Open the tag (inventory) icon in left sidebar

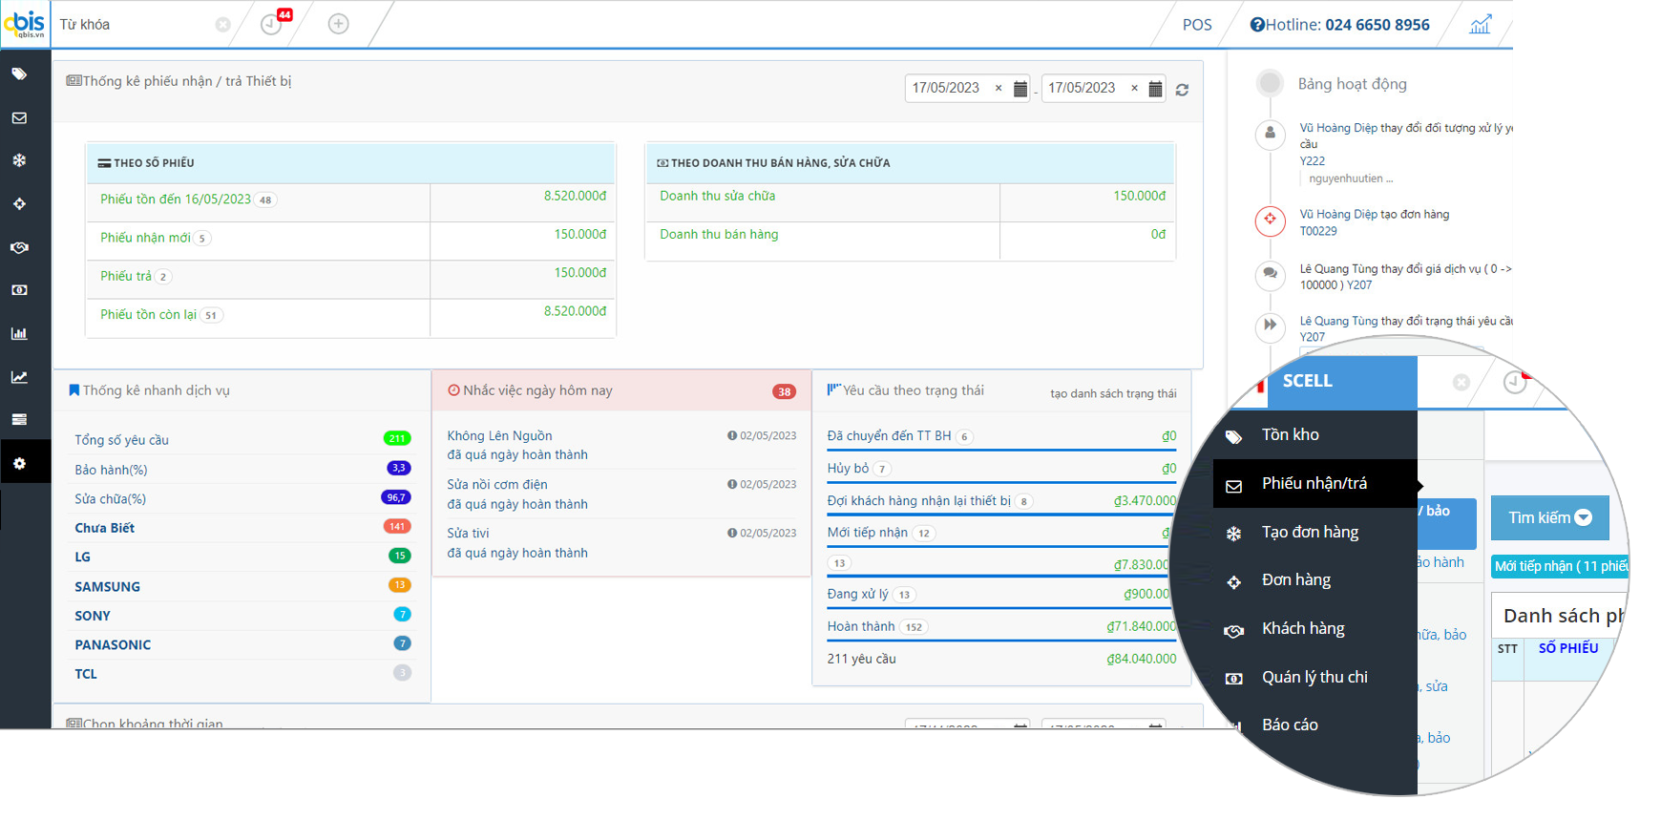tap(19, 74)
